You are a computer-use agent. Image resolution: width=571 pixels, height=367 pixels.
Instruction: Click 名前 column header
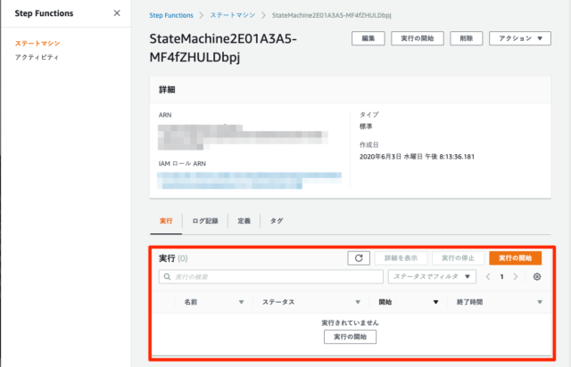tap(190, 302)
